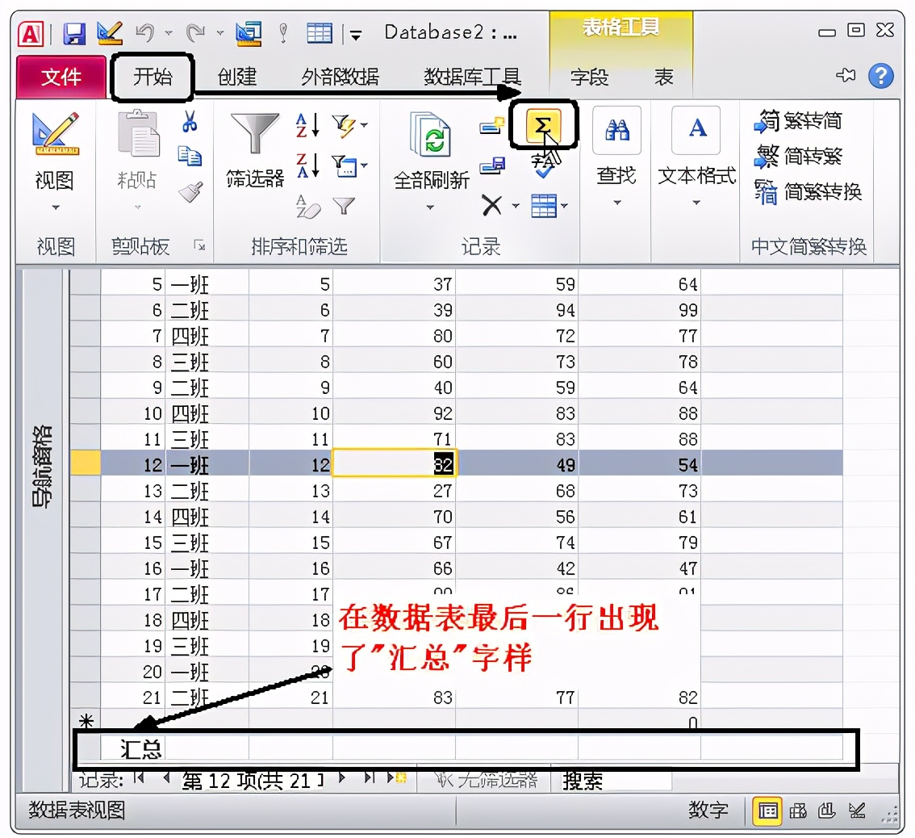Screen dimensions: 915x838
Task: Click the 汇总 (Totals) Σ icon
Action: [545, 126]
